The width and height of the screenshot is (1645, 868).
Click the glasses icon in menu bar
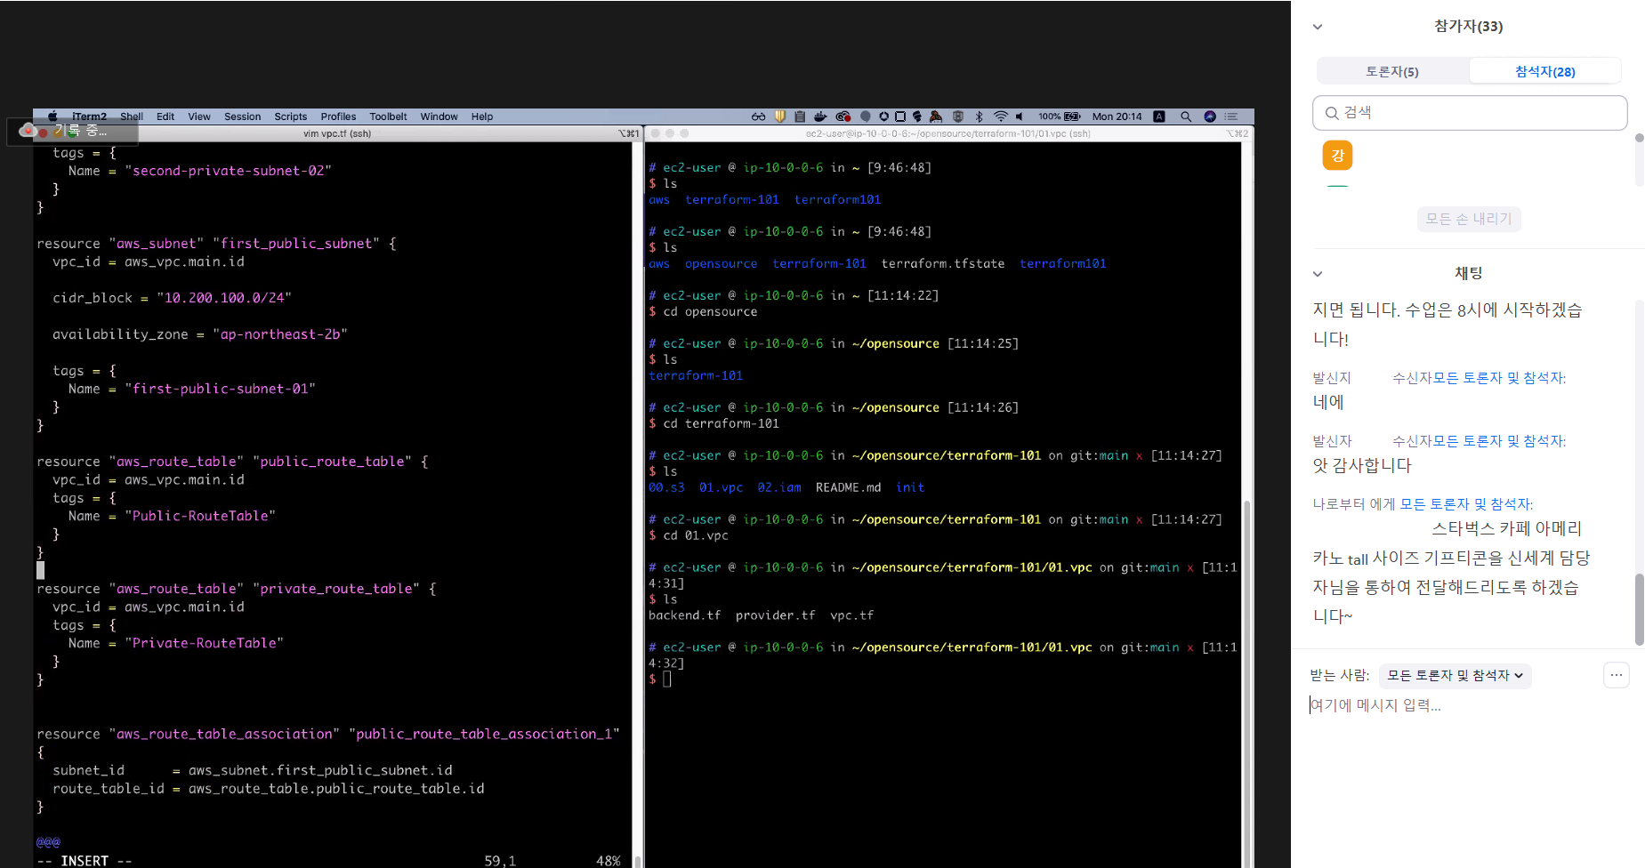pyautogui.click(x=758, y=117)
